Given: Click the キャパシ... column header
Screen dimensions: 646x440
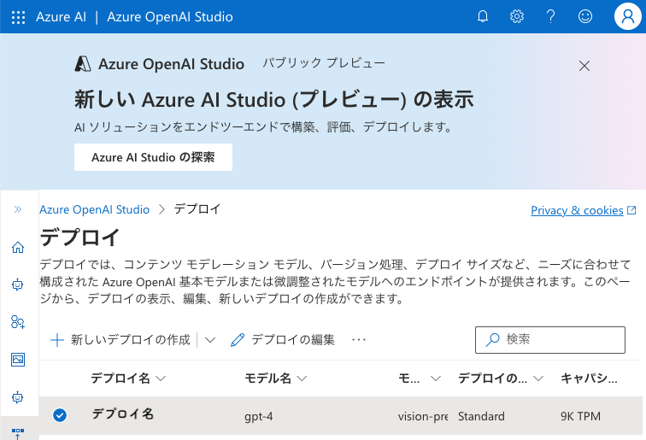Looking at the screenshot, I should [589, 378].
